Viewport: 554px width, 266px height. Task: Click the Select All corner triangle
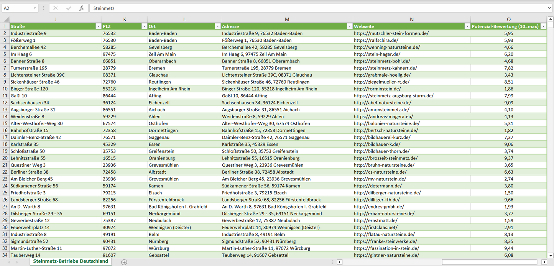pos(5,20)
